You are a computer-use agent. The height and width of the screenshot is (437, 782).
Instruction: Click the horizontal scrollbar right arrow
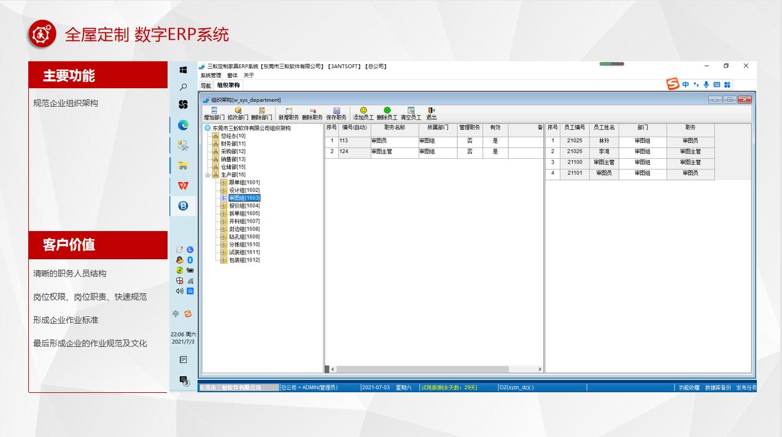tap(540, 369)
